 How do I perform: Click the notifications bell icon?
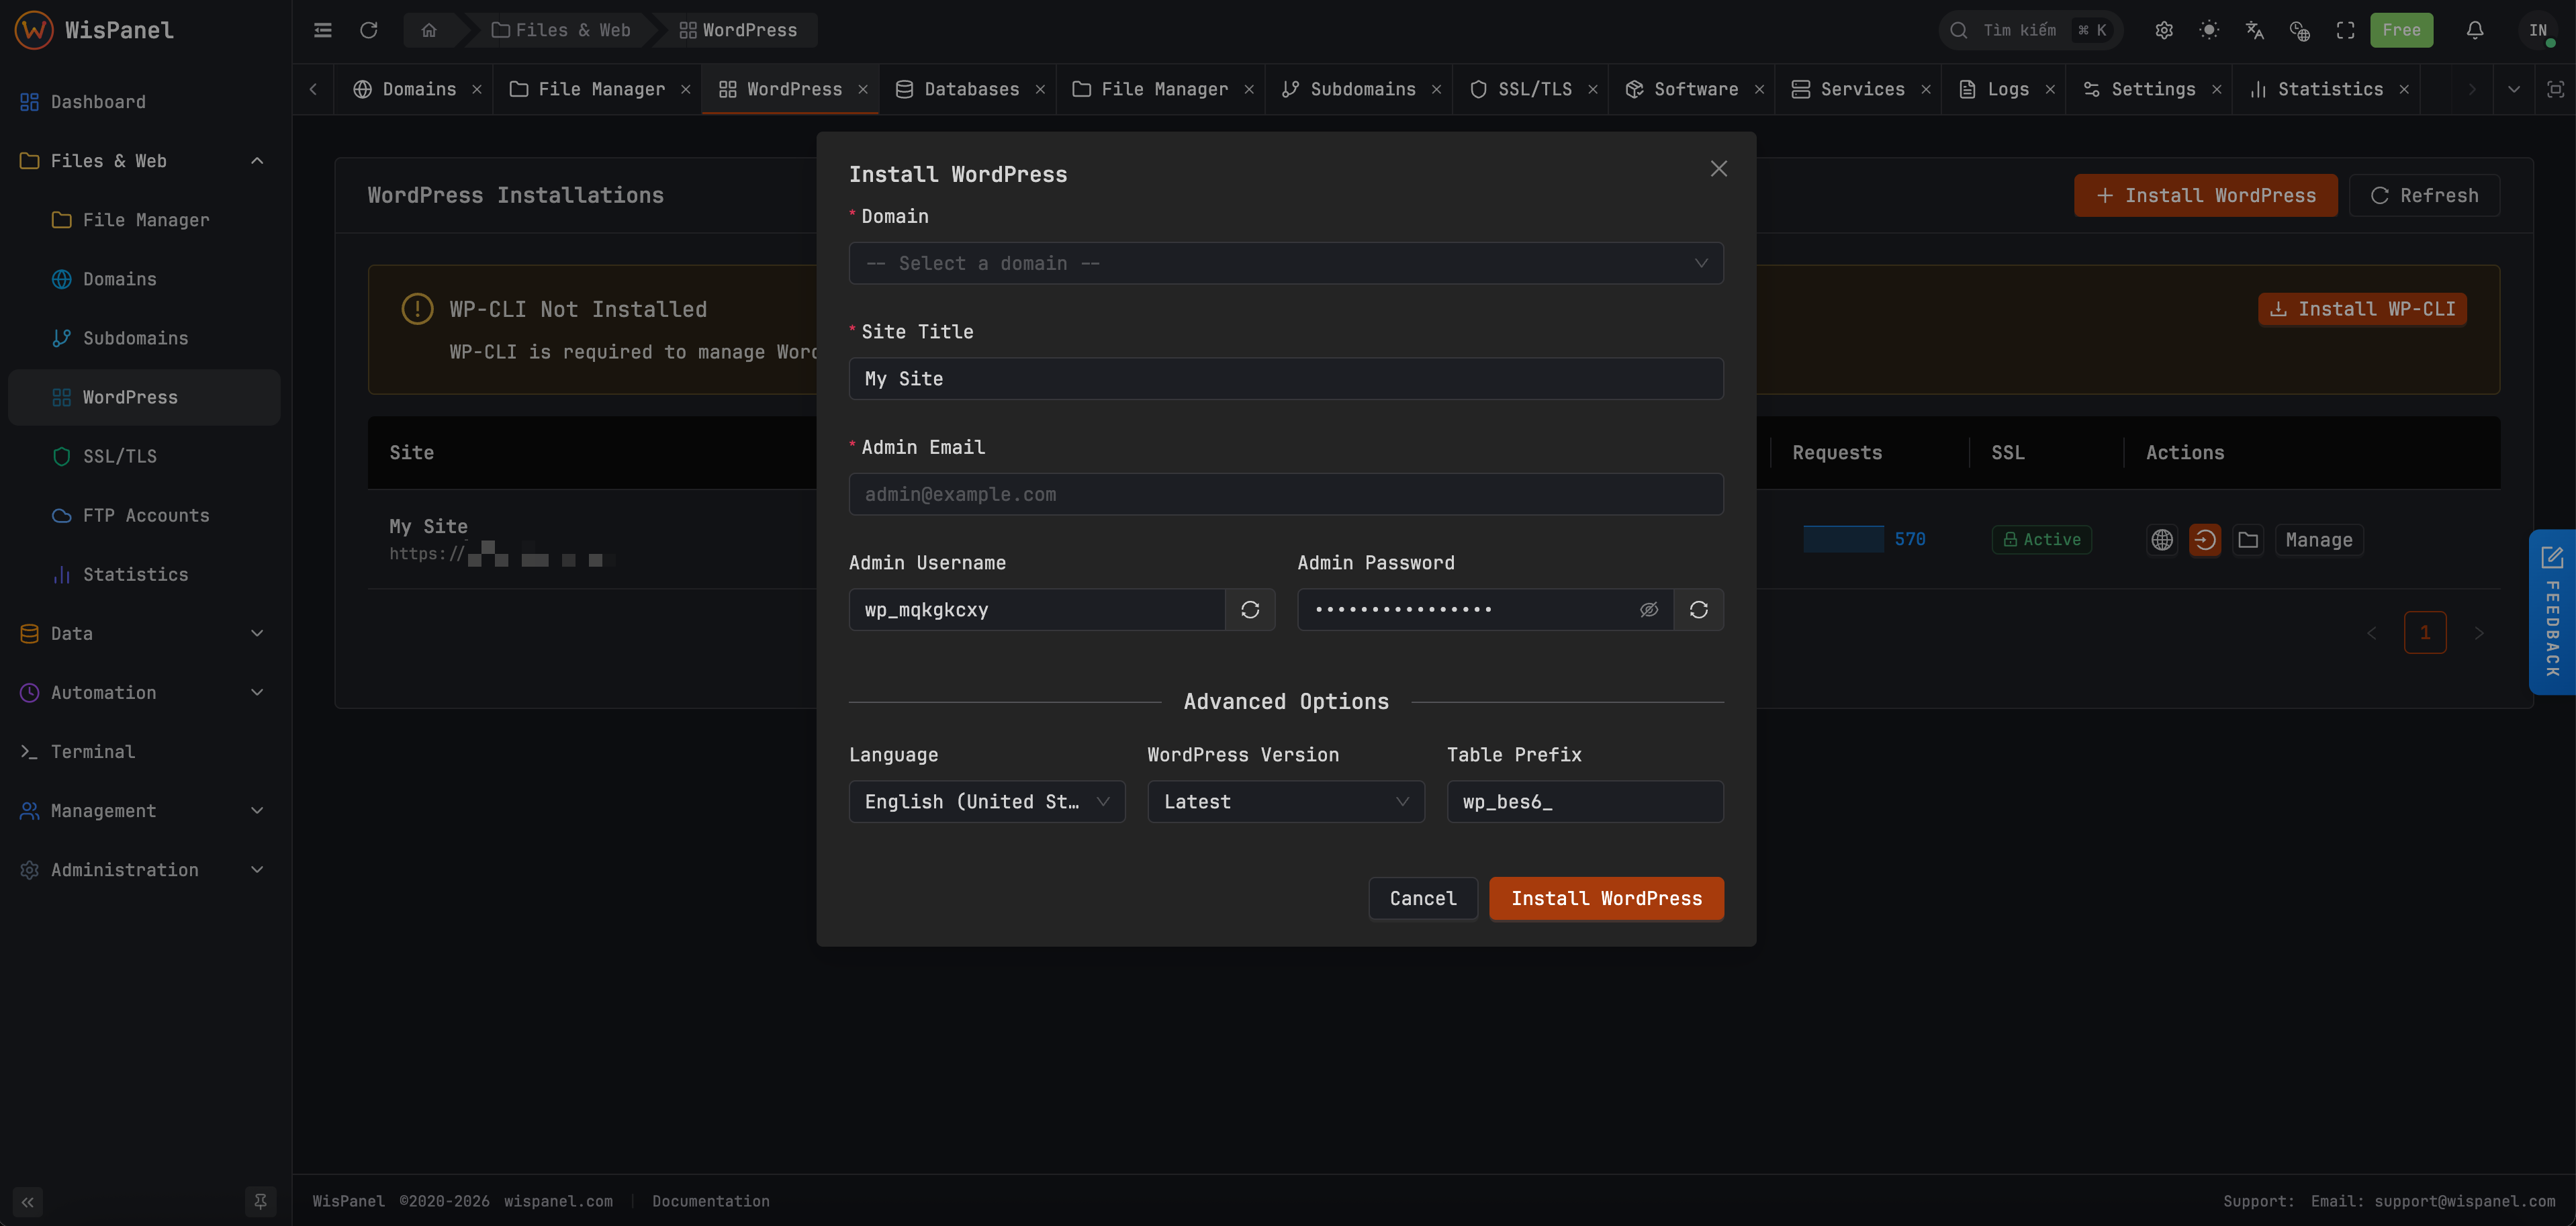pos(2473,30)
